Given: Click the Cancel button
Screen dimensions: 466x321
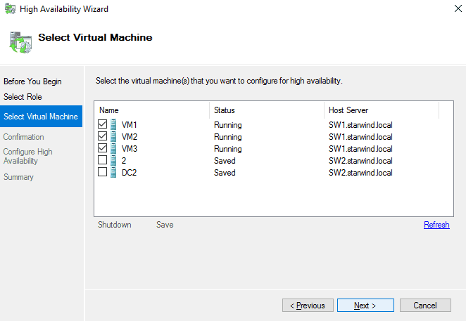Looking at the screenshot, I should pos(425,306).
